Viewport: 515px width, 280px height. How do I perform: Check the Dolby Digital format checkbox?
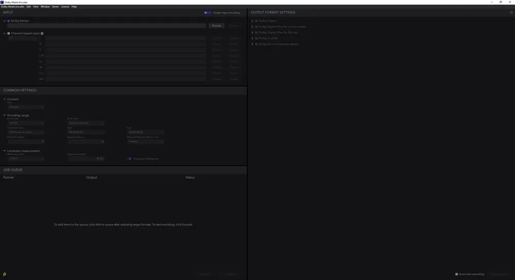pos(256,21)
